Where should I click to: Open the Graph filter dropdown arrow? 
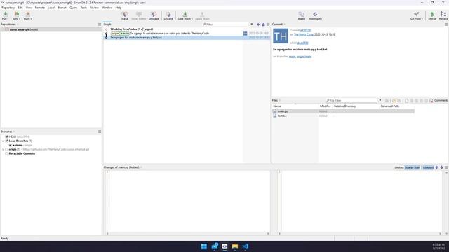[251, 24]
